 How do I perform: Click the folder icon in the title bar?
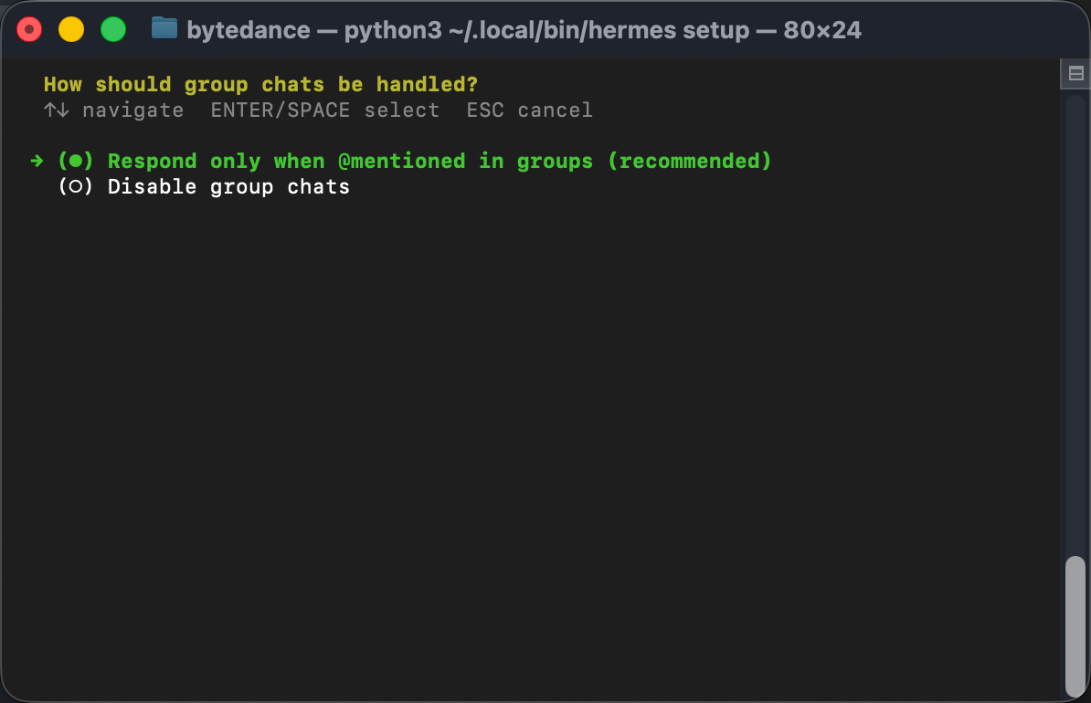click(164, 28)
